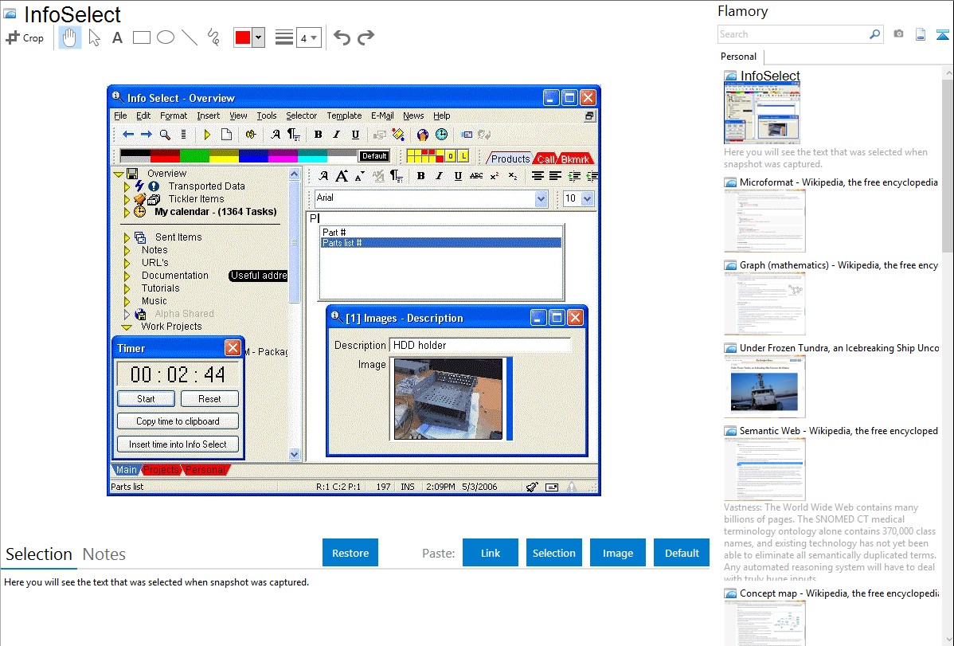Click the yellow play triangle in Info Select toolbar
954x646 pixels.
(207, 135)
